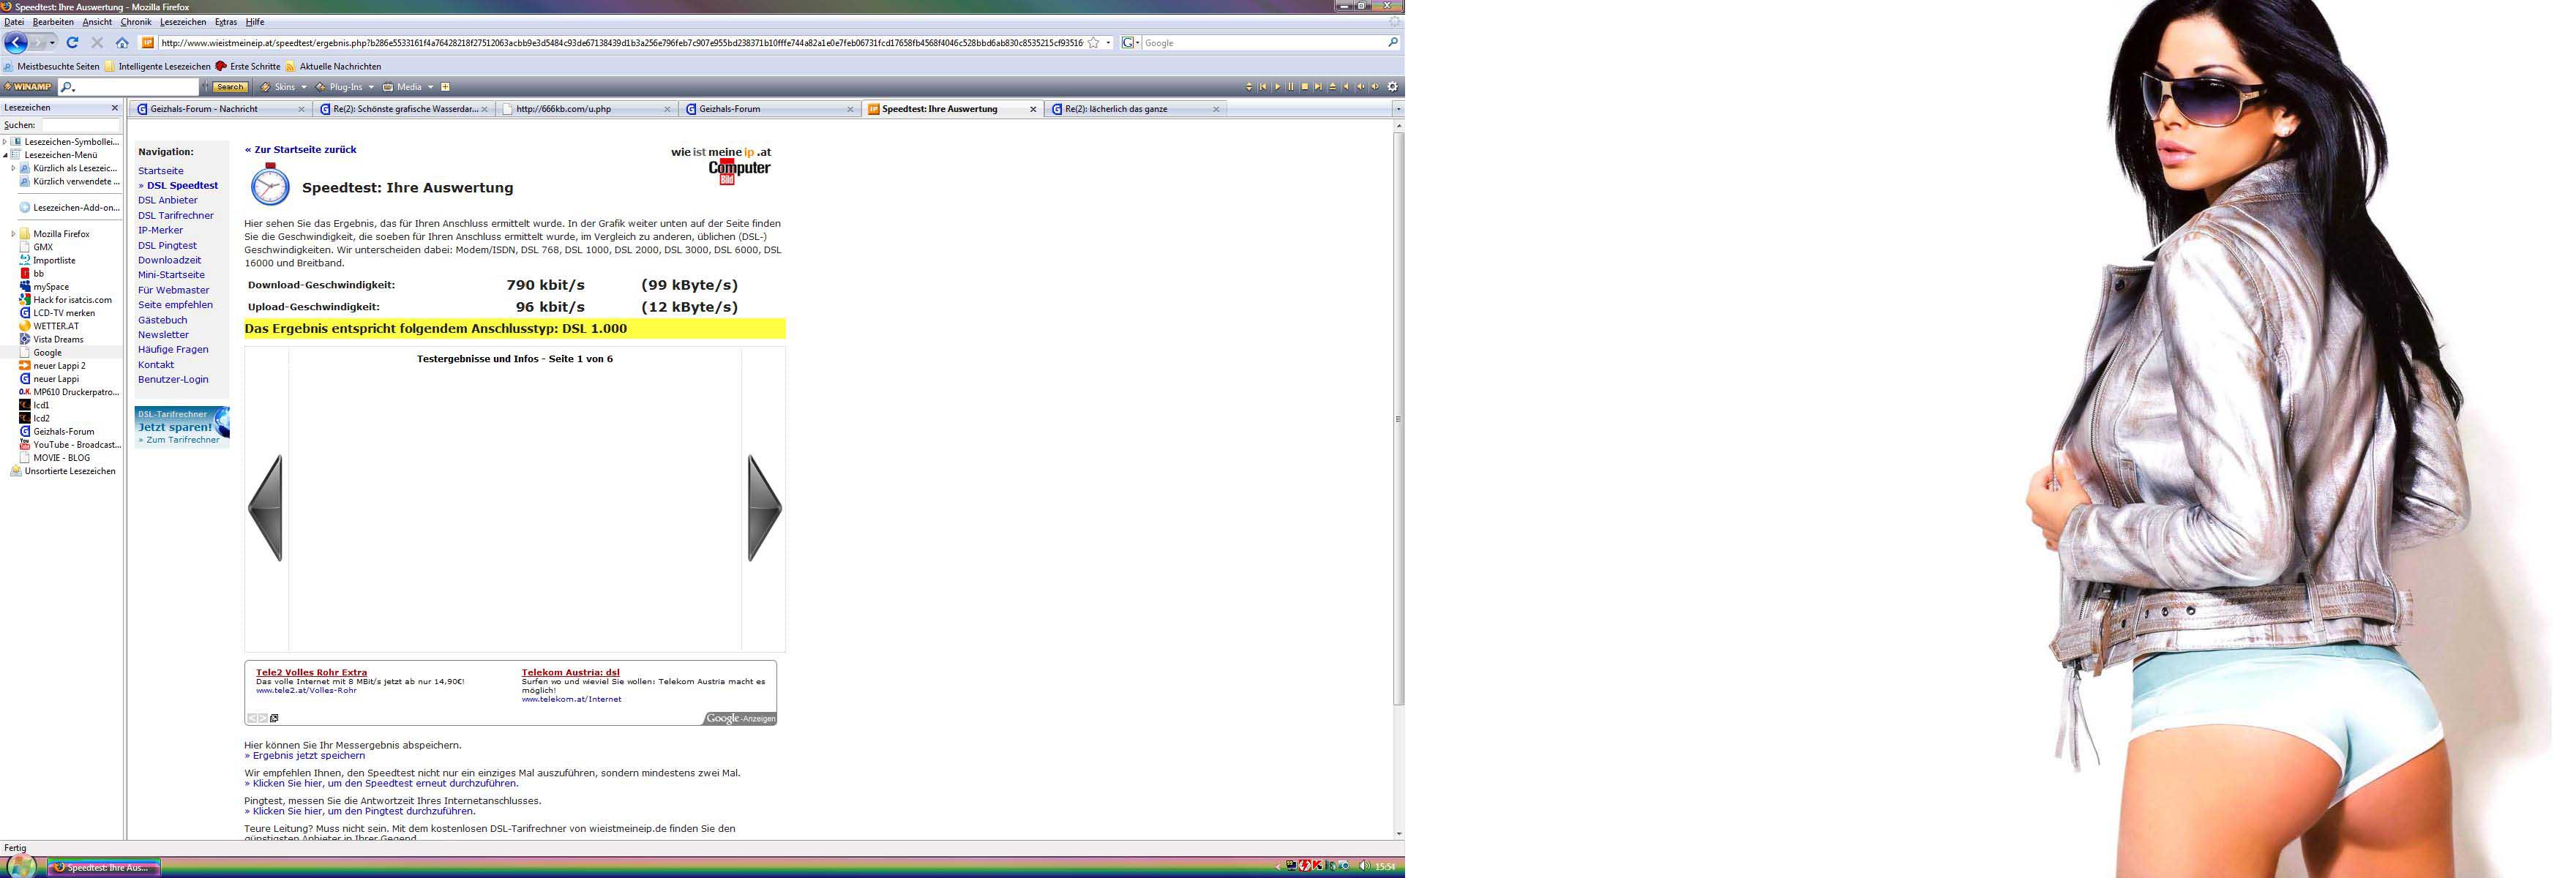
Task: Click the large right arrow in test results
Action: tap(764, 508)
